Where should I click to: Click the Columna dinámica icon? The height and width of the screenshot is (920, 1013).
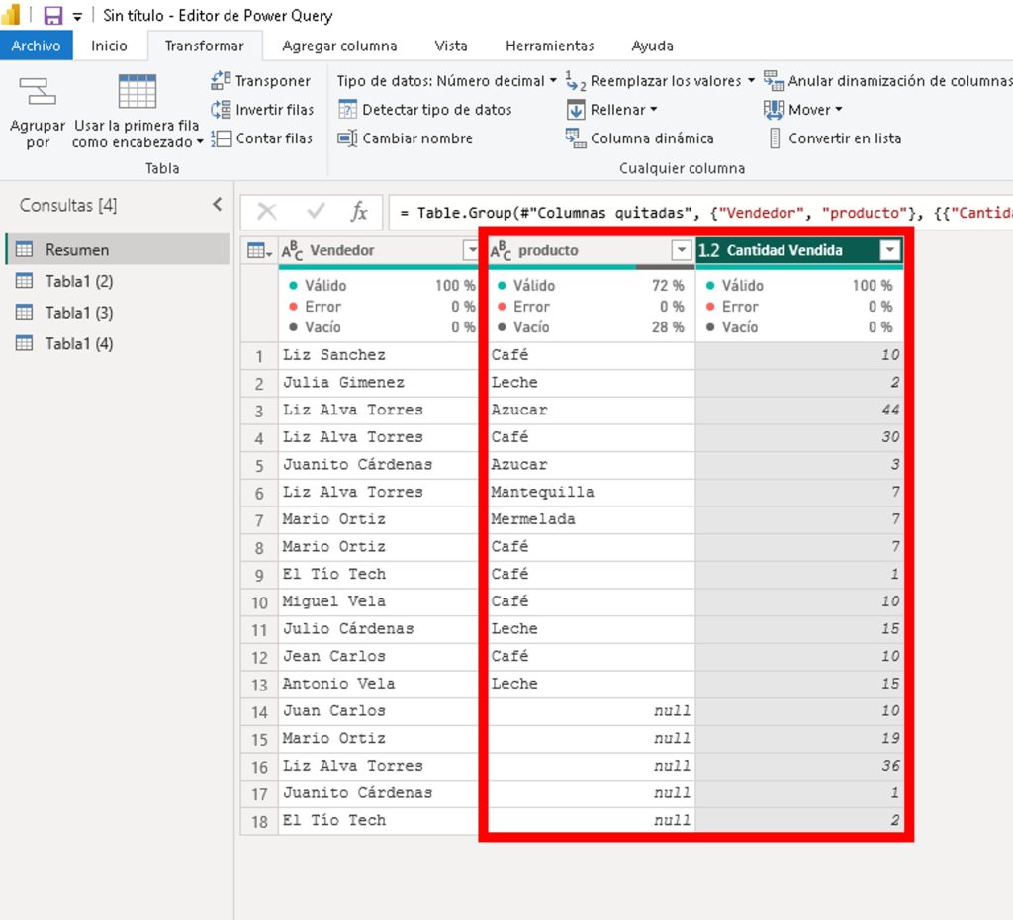click(x=576, y=138)
